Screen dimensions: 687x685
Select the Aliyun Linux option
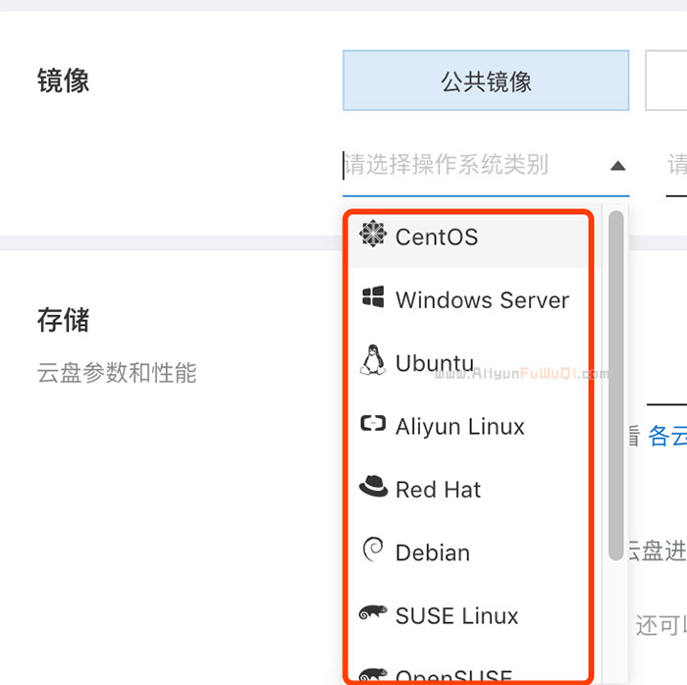coord(459,427)
